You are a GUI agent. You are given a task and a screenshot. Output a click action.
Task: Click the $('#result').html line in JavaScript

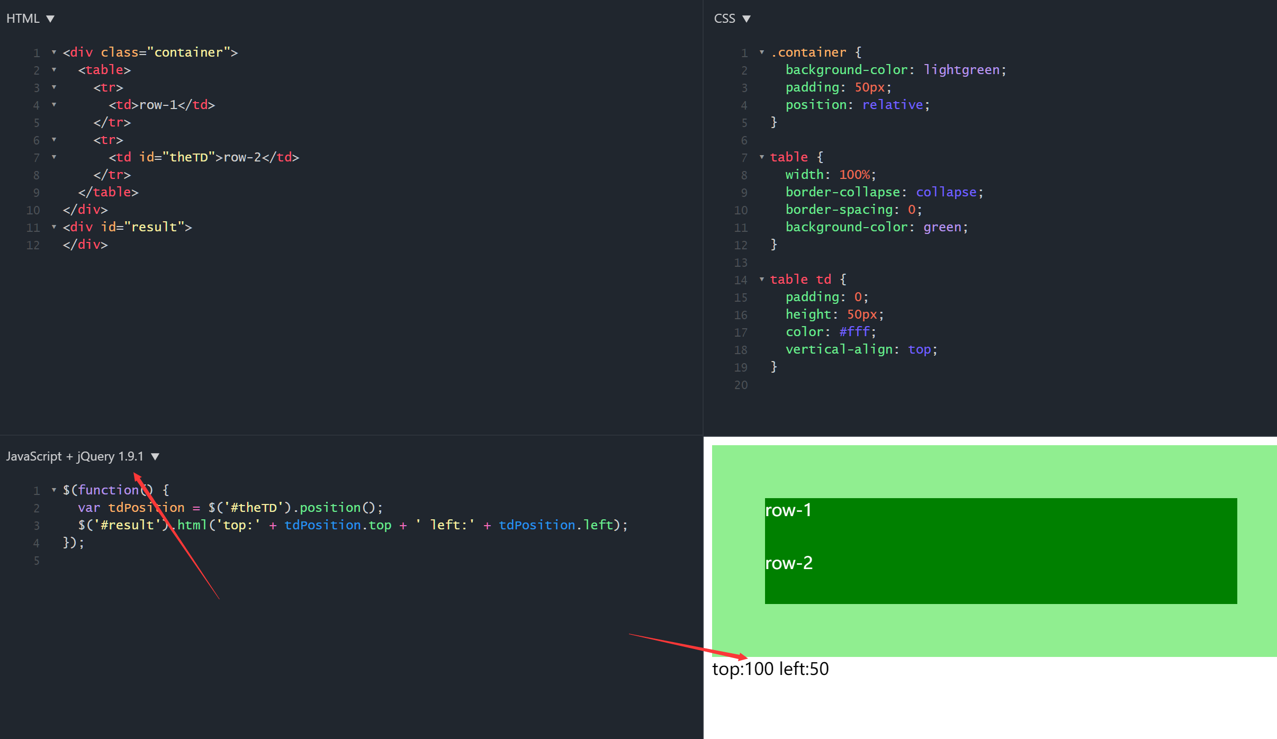[x=353, y=525]
